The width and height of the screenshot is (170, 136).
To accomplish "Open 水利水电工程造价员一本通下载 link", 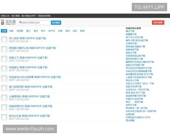I will [141, 111].
